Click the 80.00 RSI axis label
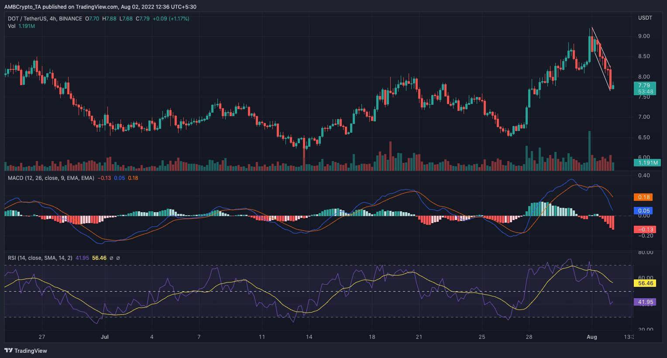 click(x=646, y=252)
